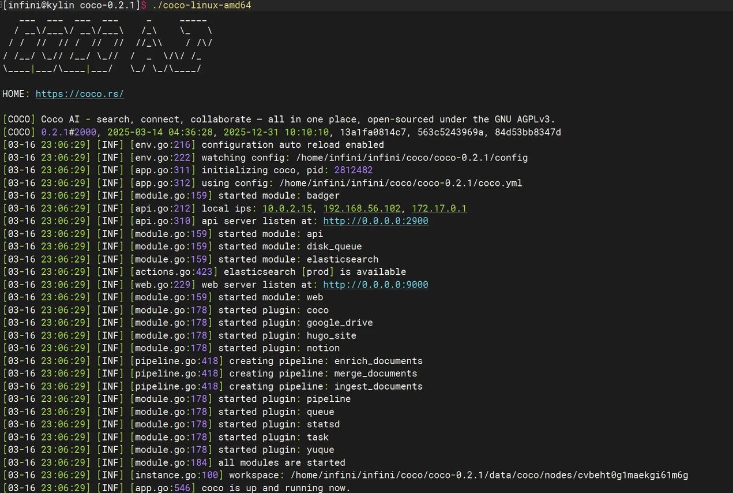
Task: Click the local IP 192.168.56.102
Action: [x=362, y=208]
